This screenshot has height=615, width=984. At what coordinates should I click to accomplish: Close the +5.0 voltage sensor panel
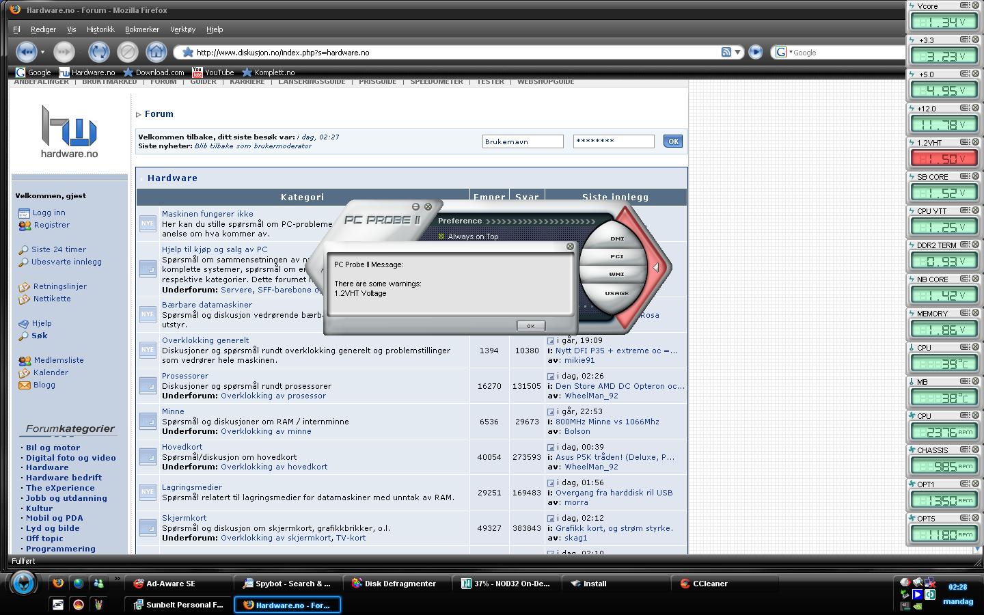pyautogui.click(x=976, y=74)
